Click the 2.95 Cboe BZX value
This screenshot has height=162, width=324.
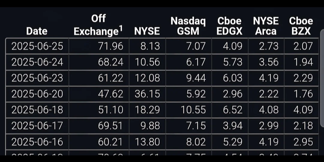point(303,142)
